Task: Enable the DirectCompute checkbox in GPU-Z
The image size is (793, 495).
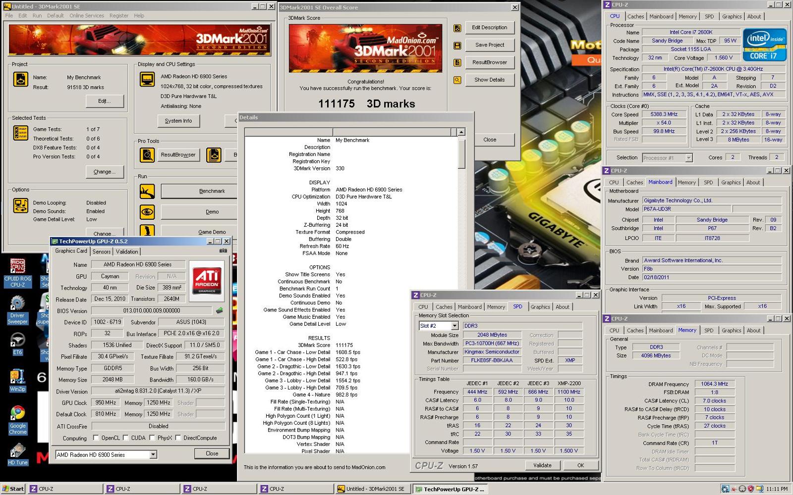Action: coord(178,438)
